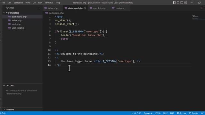Open feedback icon in status bar
The width and height of the screenshot is (205, 115).
[x=202, y=113]
